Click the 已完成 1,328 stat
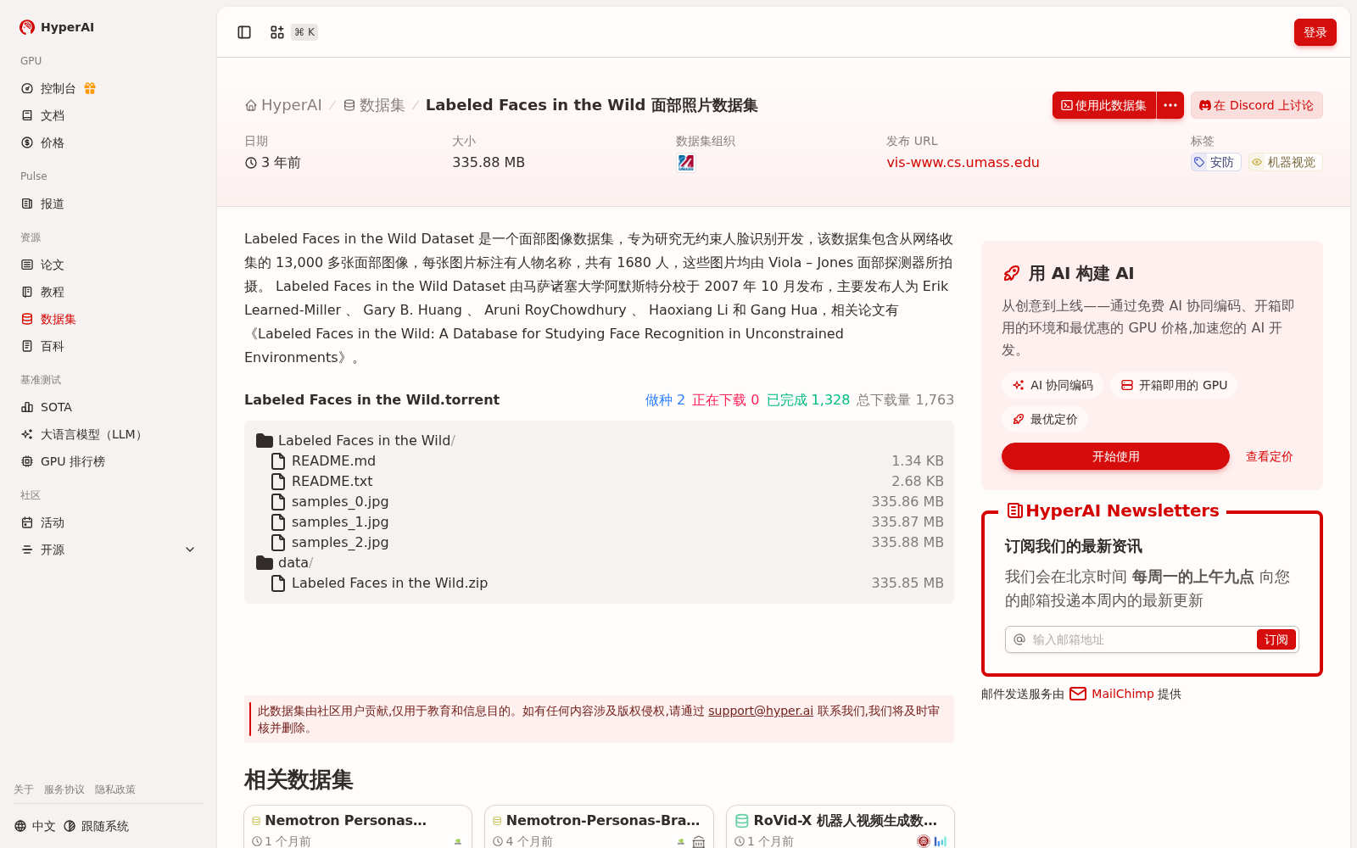The height and width of the screenshot is (848, 1357). (x=808, y=399)
